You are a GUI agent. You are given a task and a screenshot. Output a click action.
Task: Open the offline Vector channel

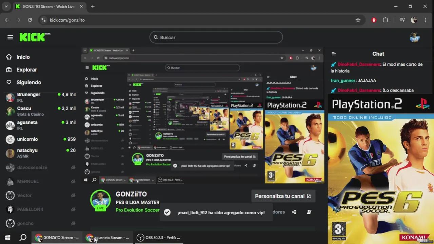pyautogui.click(x=41, y=195)
